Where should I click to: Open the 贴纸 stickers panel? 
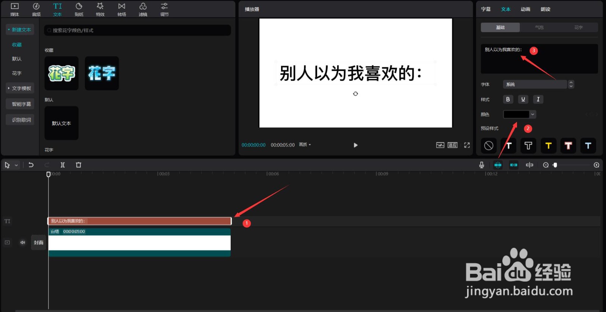coord(79,9)
